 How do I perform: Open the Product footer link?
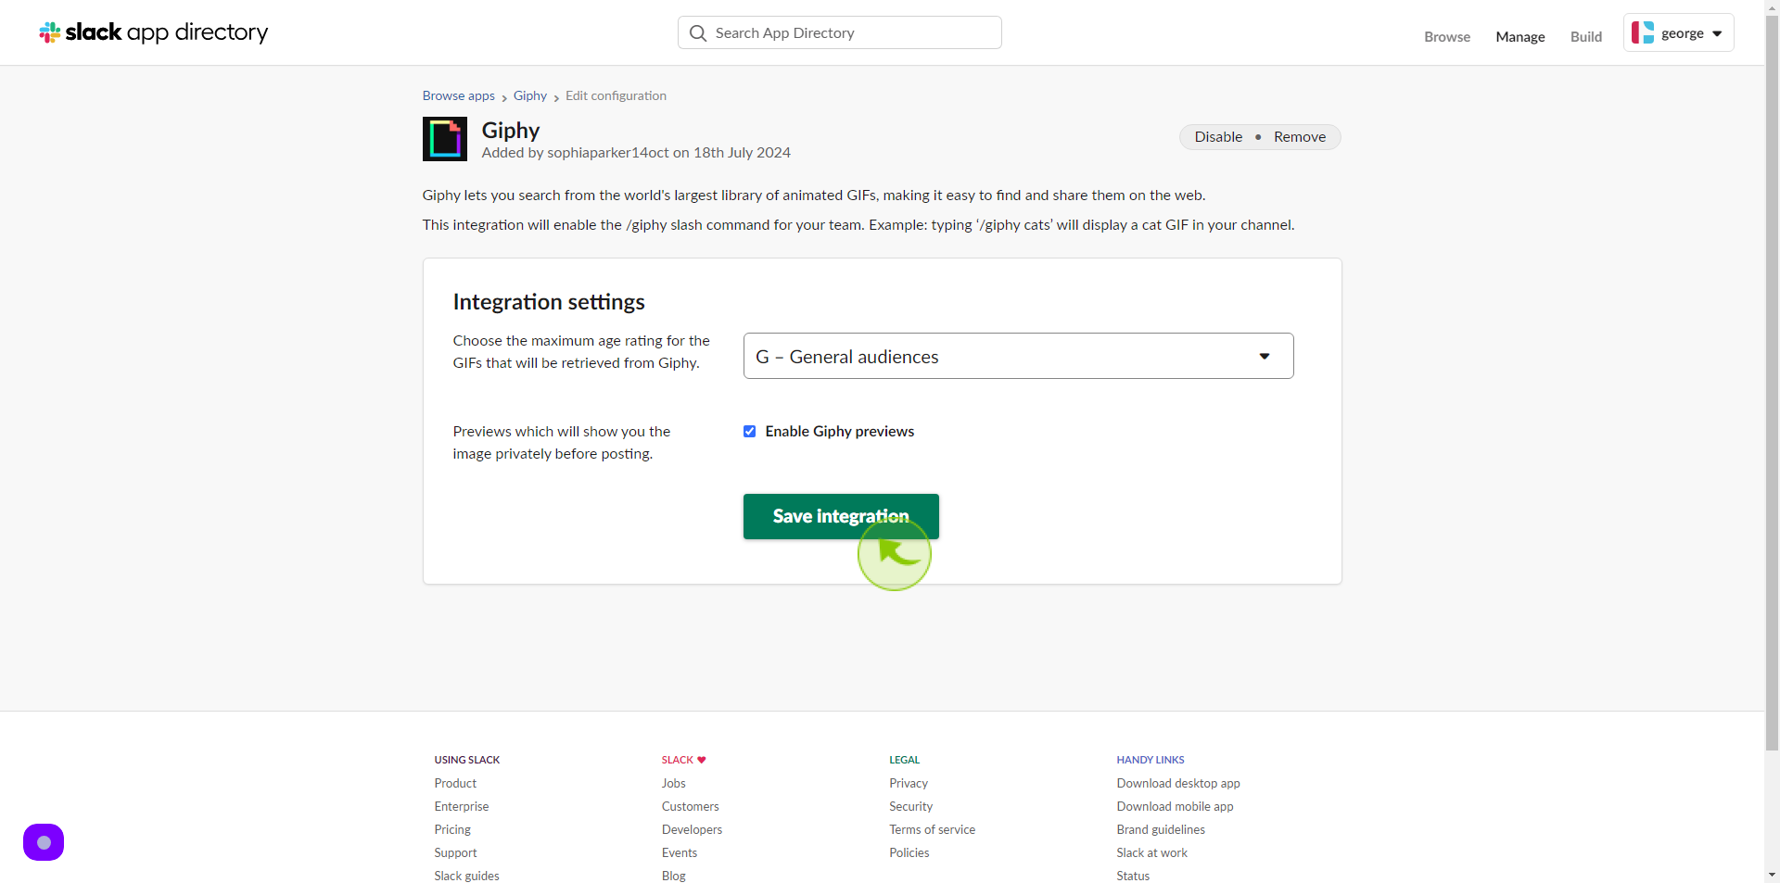point(455,784)
